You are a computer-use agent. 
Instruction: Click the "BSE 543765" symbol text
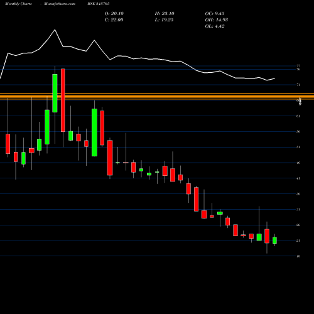[x=99, y=4]
